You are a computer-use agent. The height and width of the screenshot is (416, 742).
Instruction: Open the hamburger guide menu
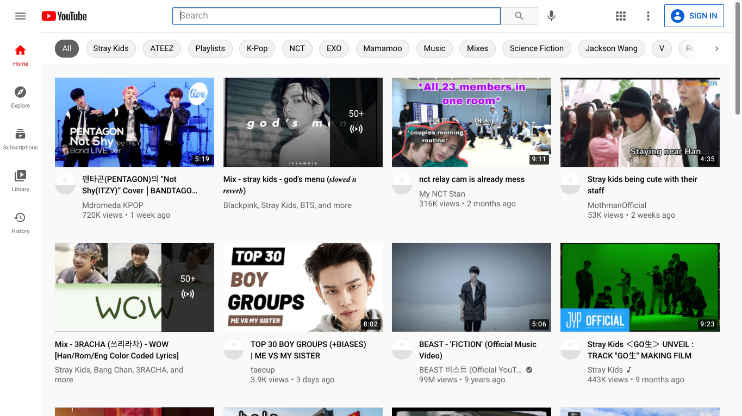pos(21,16)
